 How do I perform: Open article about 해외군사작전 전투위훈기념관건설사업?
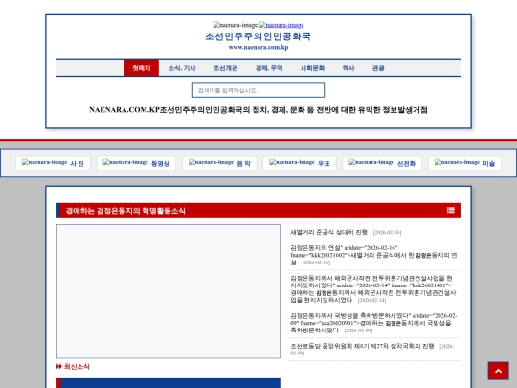[x=373, y=289]
